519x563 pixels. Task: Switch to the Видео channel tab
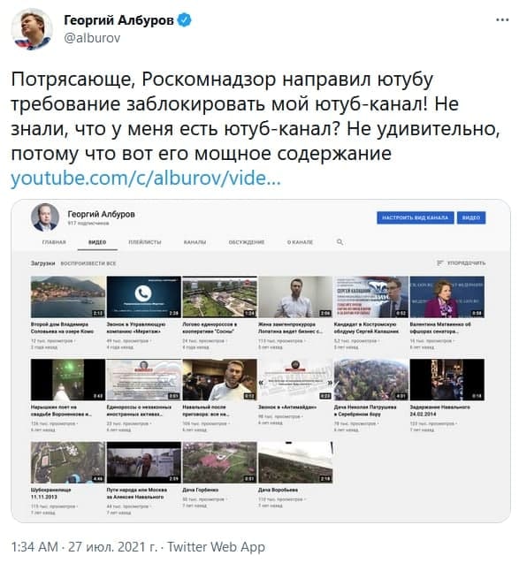click(x=97, y=242)
